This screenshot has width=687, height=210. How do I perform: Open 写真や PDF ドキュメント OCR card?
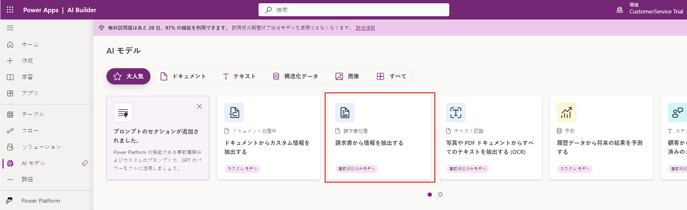pyautogui.click(x=490, y=138)
